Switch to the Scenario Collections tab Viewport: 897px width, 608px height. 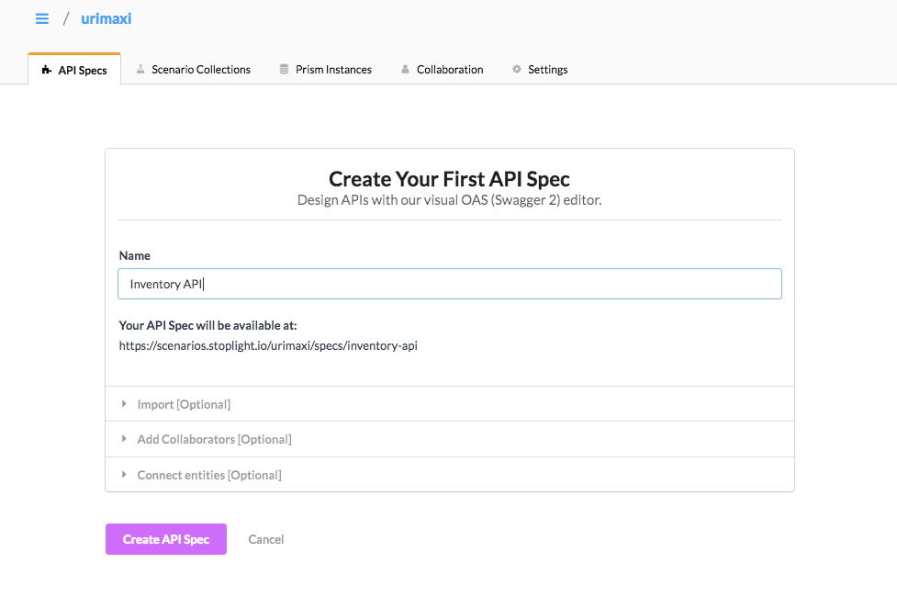(201, 69)
